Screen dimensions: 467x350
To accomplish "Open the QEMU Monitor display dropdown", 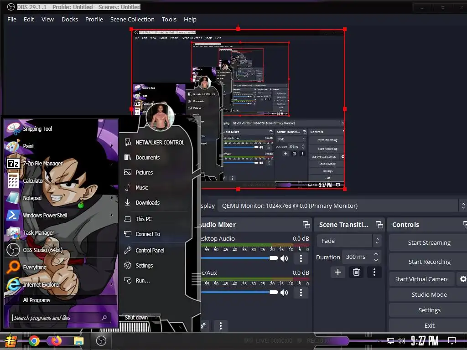I will click(x=342, y=206).
